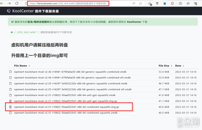Download v2.31 combined-squashfs.img.gz file

(66, 107)
